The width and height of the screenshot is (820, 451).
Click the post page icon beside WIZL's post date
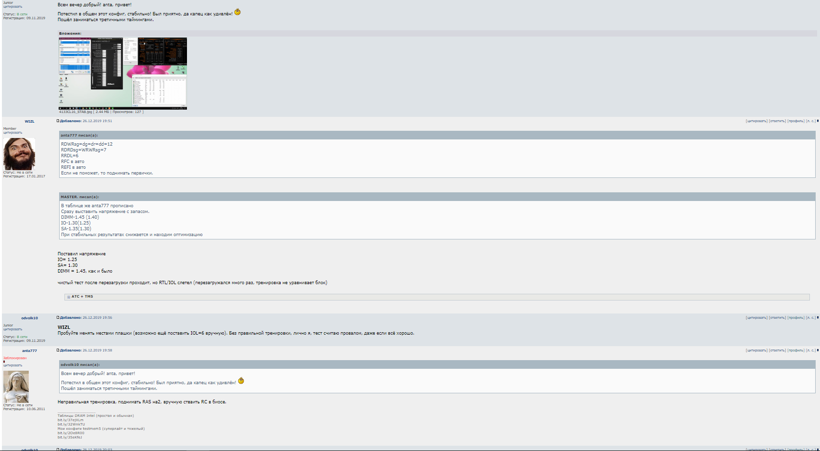pos(58,121)
